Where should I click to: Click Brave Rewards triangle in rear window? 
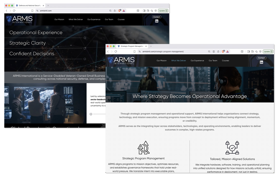click(124, 11)
